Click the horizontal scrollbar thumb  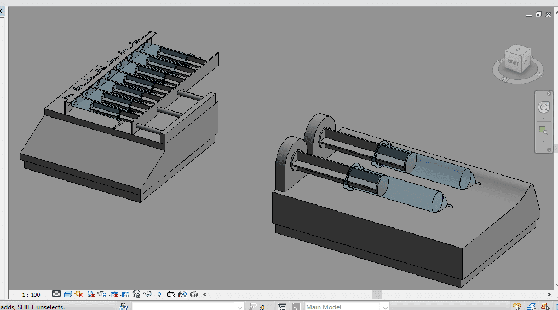tap(377, 294)
